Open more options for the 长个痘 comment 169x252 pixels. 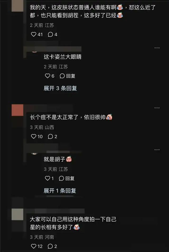click(157, 108)
